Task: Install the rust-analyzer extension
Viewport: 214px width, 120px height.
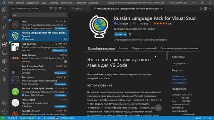Action: point(58,51)
